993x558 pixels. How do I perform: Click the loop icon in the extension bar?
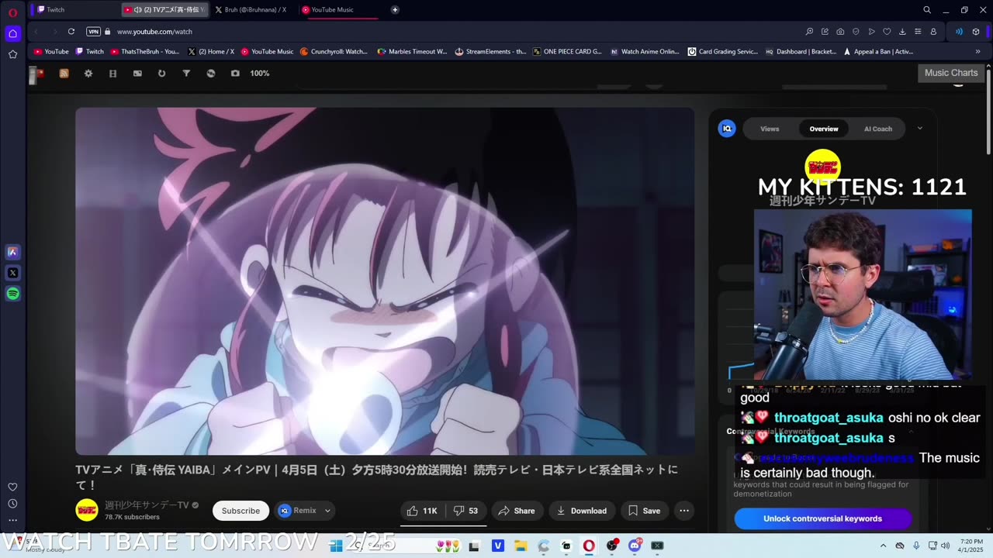pyautogui.click(x=161, y=74)
